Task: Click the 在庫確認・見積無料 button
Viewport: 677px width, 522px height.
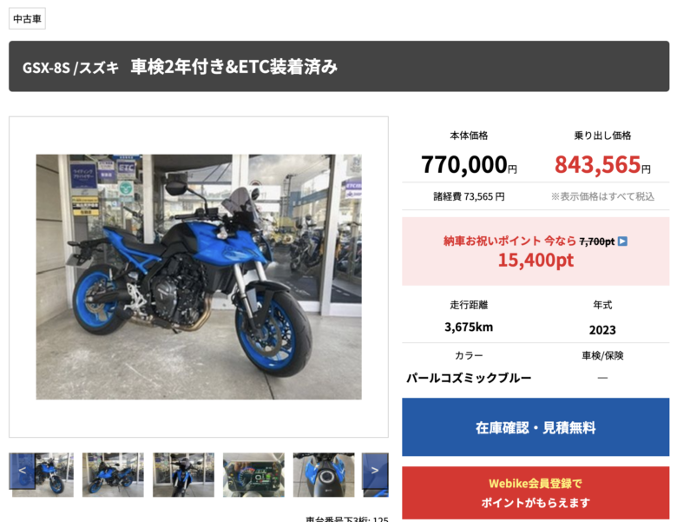Action: point(536,427)
